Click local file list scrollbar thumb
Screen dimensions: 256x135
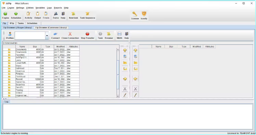pyautogui.click(x=118, y=75)
